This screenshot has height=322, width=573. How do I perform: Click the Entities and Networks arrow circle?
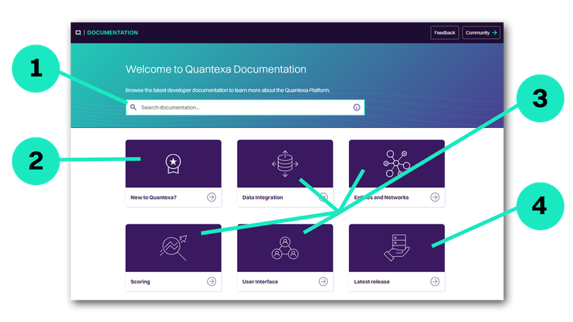coord(435,197)
